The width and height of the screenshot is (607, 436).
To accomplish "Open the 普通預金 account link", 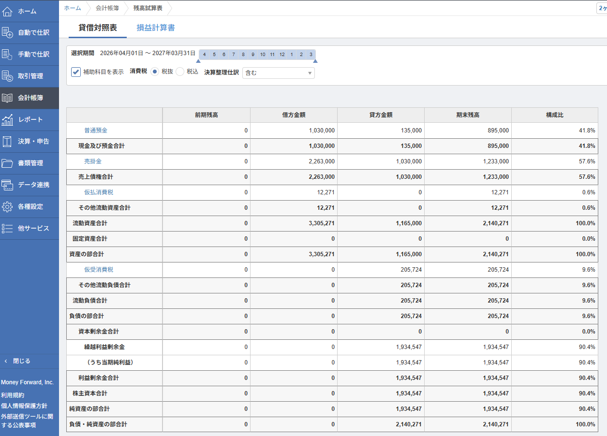I will pos(96,131).
